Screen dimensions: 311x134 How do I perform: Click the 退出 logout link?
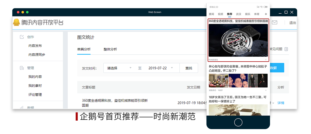[293, 23]
